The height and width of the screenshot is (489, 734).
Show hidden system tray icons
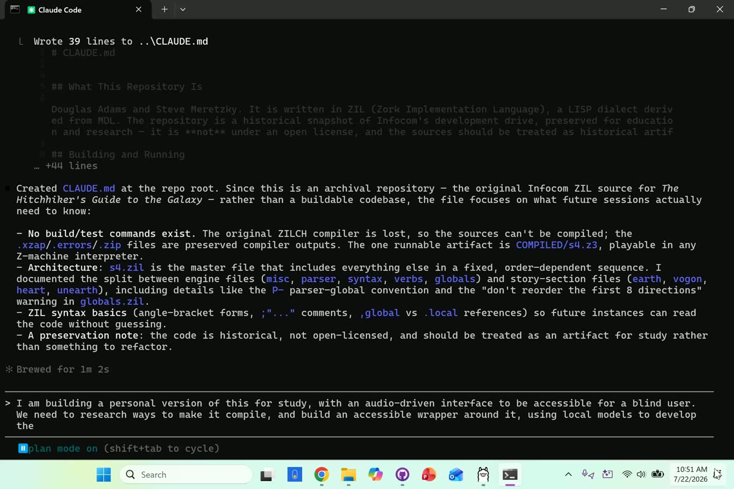click(568, 474)
